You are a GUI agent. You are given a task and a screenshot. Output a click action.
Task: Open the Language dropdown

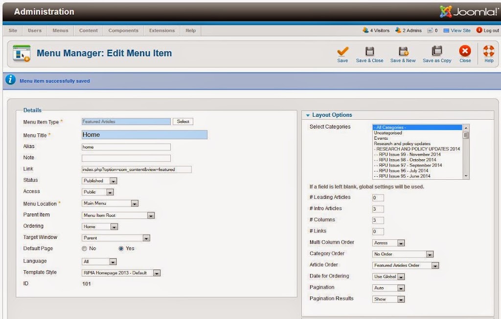click(99, 261)
